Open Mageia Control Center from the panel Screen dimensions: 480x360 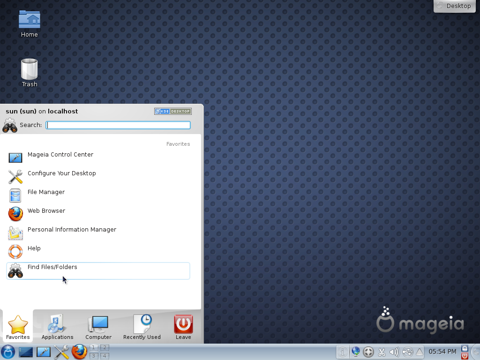[44, 352]
